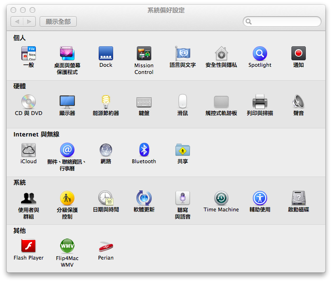Open 聽寫與語音 dictation preferences
This screenshot has width=332, height=282.
point(183,198)
